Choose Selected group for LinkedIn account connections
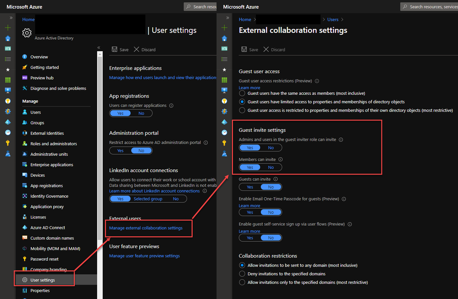This screenshot has width=458, height=299. point(148,199)
